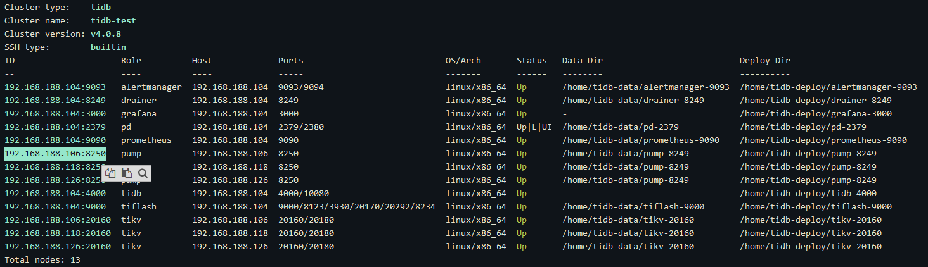Viewport: 928px width, 267px height.
Task: Click the alertmanager role cell
Action: point(151,87)
